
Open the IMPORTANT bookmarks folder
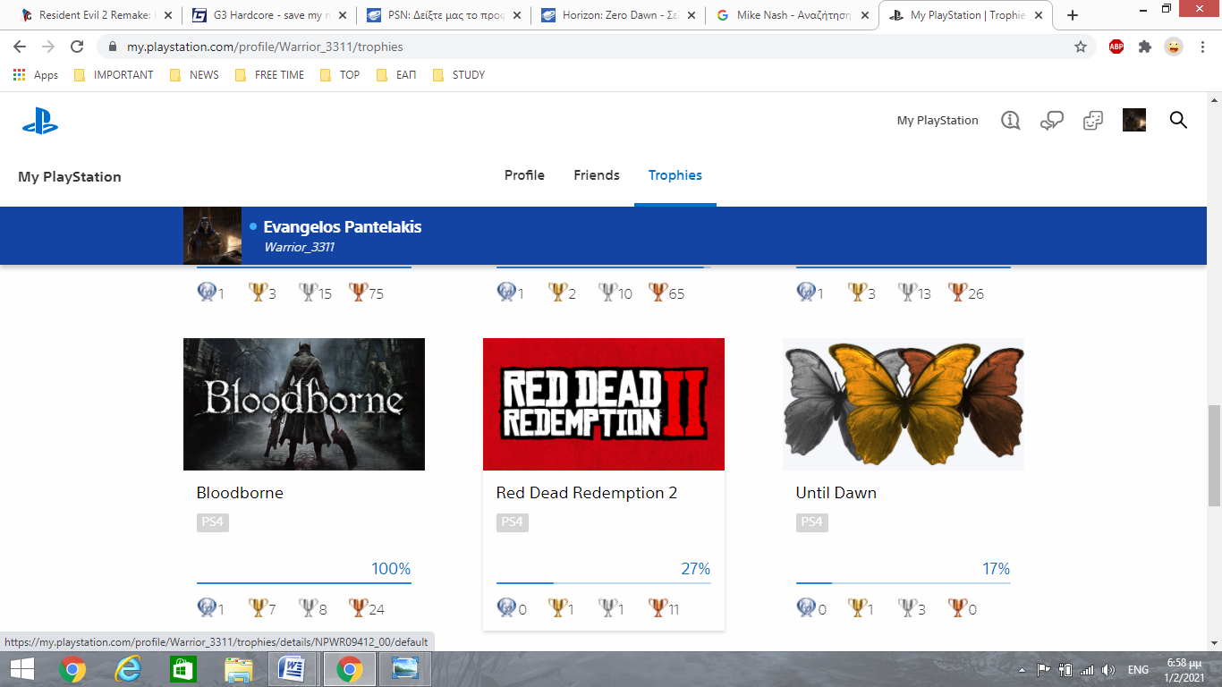coord(114,75)
